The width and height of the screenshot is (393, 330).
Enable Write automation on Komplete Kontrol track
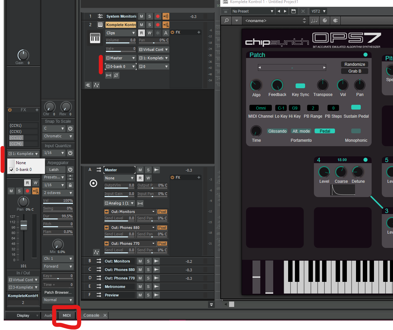[150, 33]
